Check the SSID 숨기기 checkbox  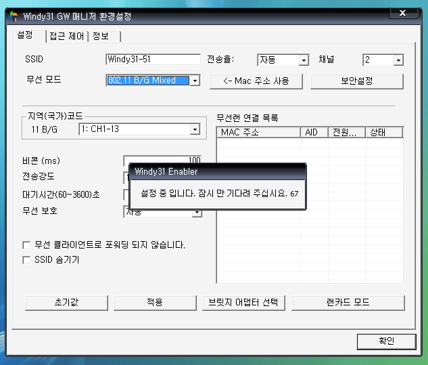tap(26, 260)
